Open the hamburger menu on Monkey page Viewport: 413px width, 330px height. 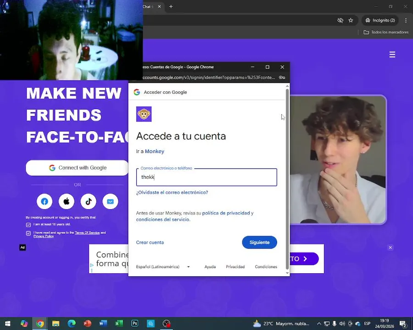392,55
